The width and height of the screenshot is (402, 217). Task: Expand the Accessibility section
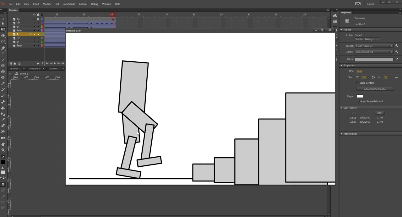click(x=341, y=134)
